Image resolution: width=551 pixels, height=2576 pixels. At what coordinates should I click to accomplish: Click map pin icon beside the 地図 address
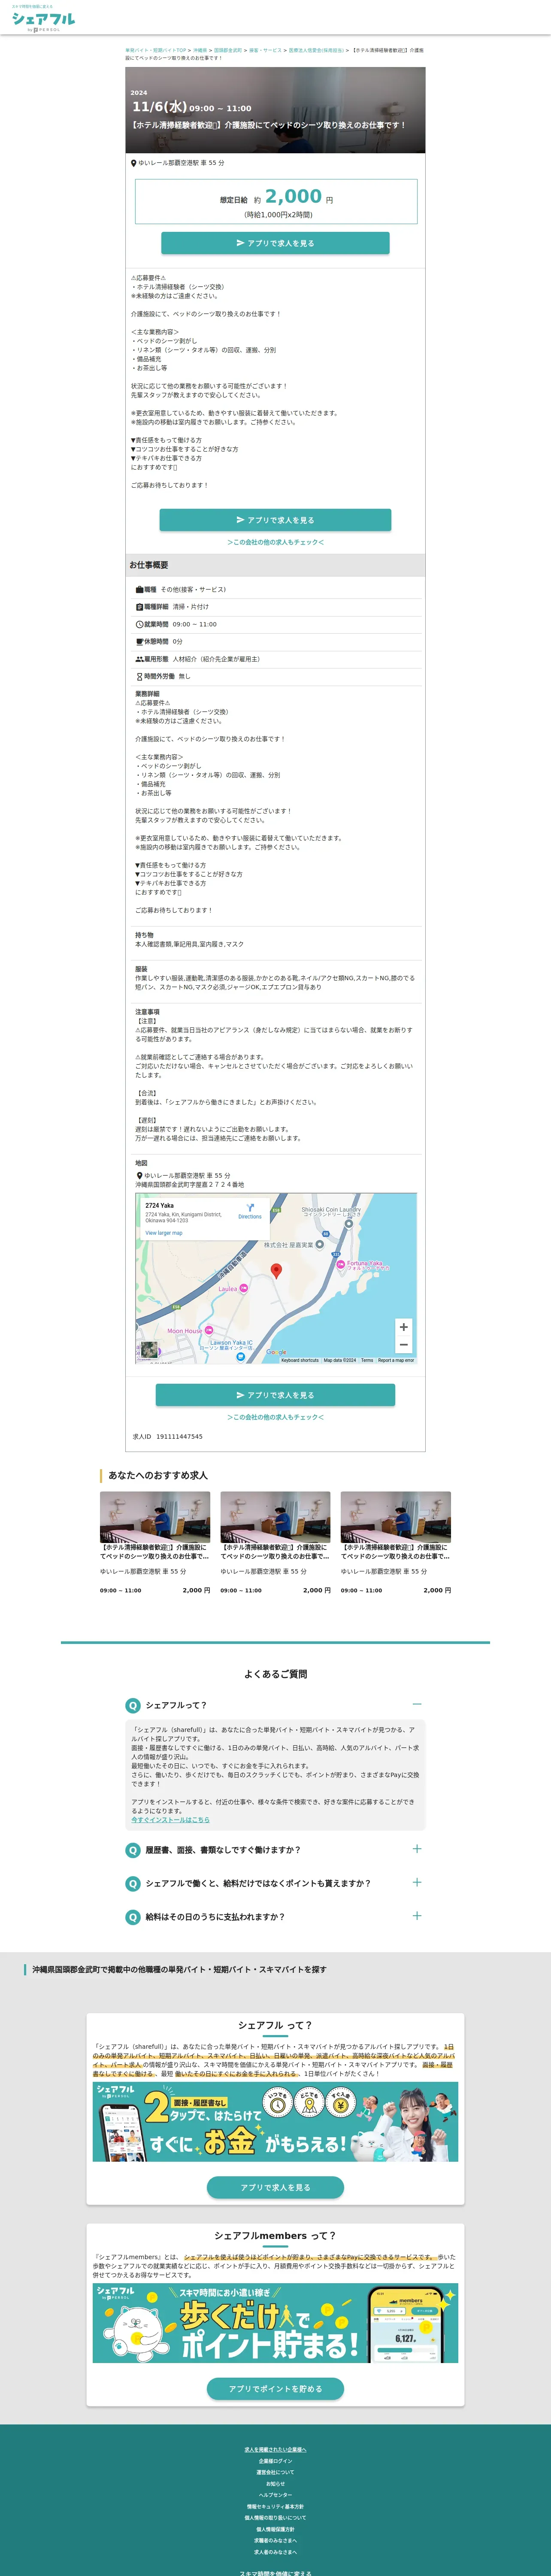coord(139,1176)
